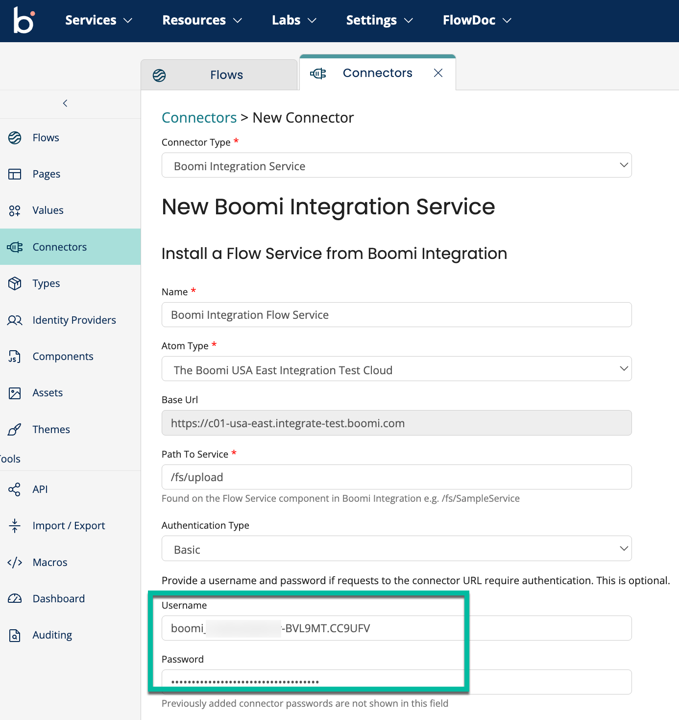The image size is (679, 720).
Task: Open the Auditing section
Action: click(x=52, y=635)
